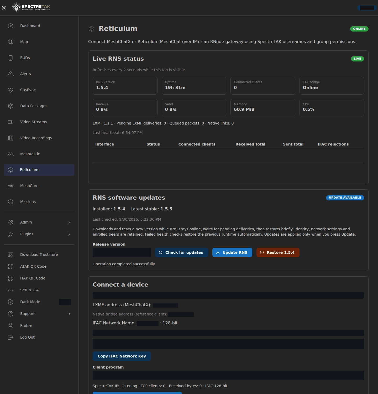Select the Download Truststore certificate icon
This screenshot has width=378, height=394.
(10, 255)
